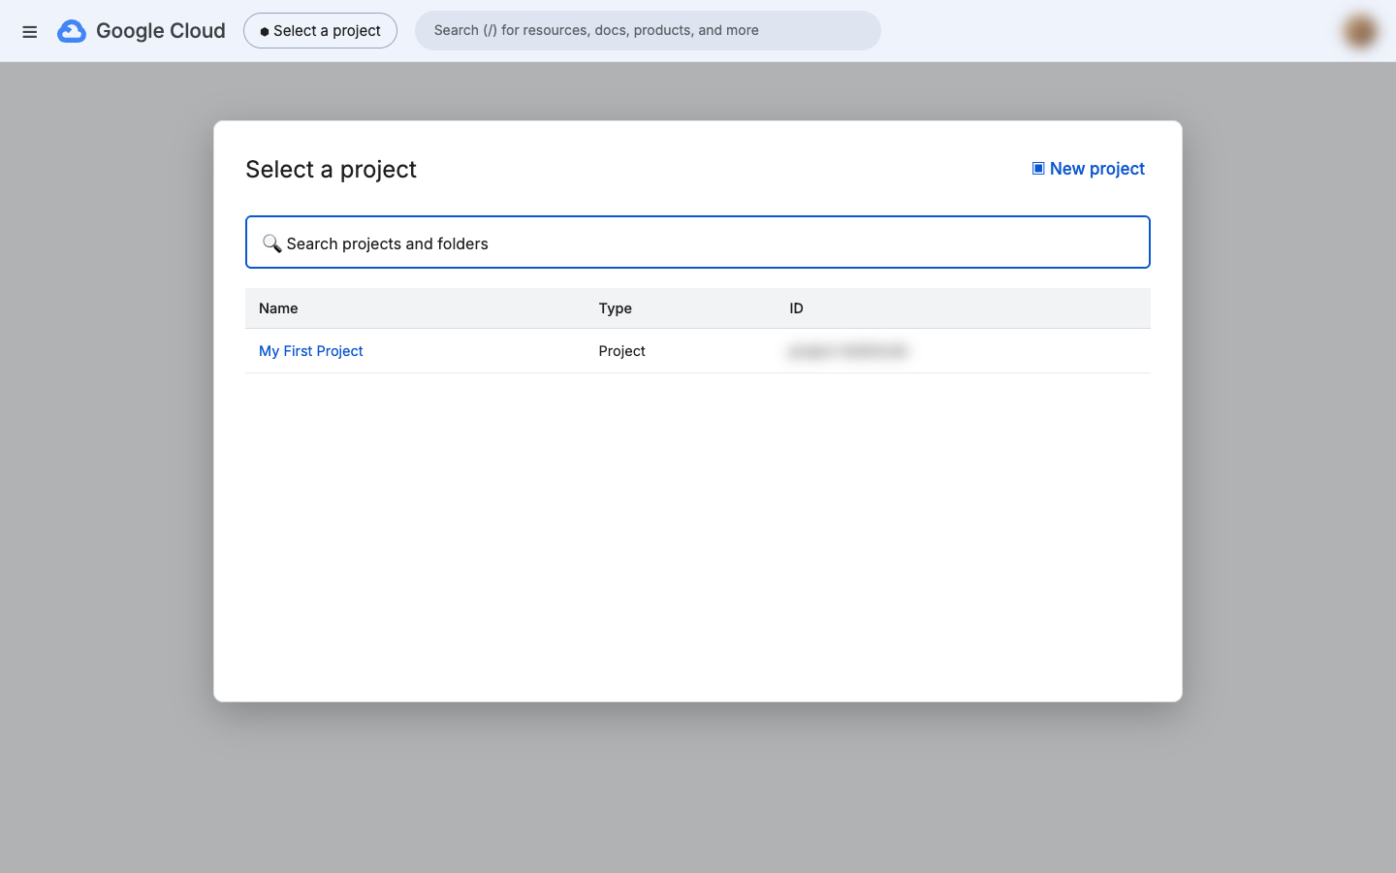The width and height of the screenshot is (1396, 873).
Task: Click the Name column header
Action: click(278, 308)
